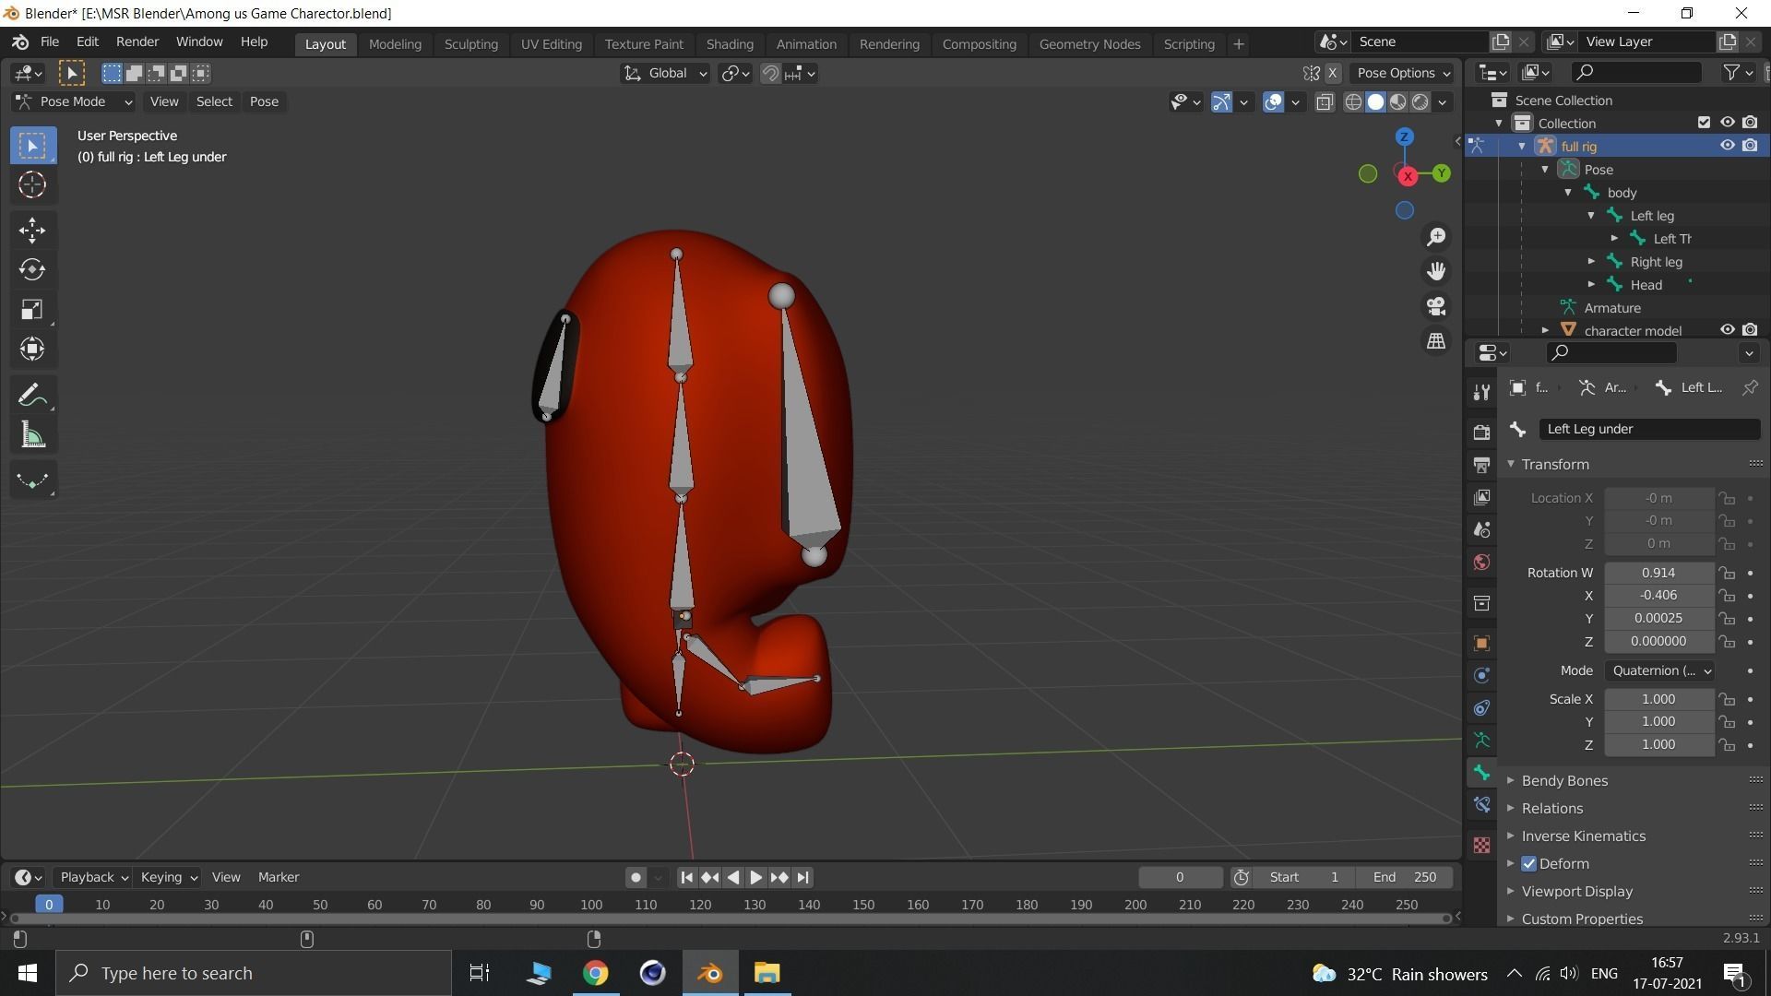Select the Cursor tool in toolbar
Viewport: 1771px width, 996px height.
pos(32,185)
